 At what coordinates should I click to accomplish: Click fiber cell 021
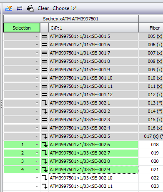[151, 170]
